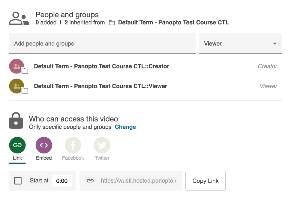Click the dropdown arrow next to Viewer
The image size is (288, 198).
[x=274, y=44]
